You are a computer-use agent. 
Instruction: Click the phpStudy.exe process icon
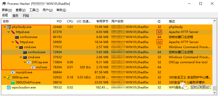pyautogui.click(x=9, y=27)
